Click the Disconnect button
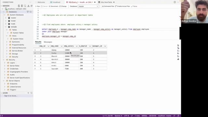This screenshot has width=208, height=117. (53, 6)
